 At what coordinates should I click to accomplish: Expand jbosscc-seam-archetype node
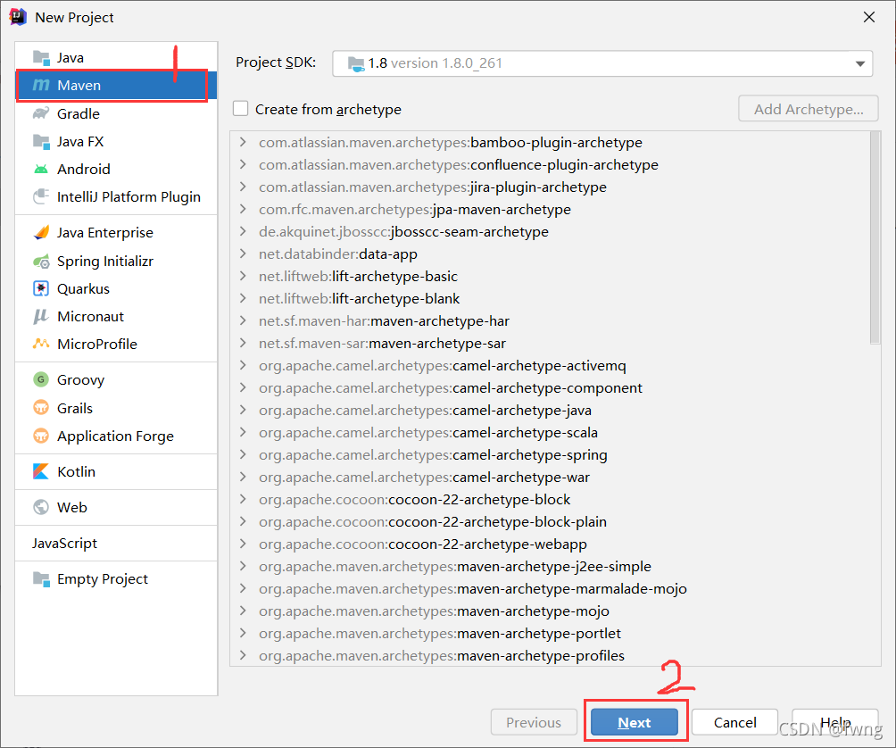click(244, 231)
